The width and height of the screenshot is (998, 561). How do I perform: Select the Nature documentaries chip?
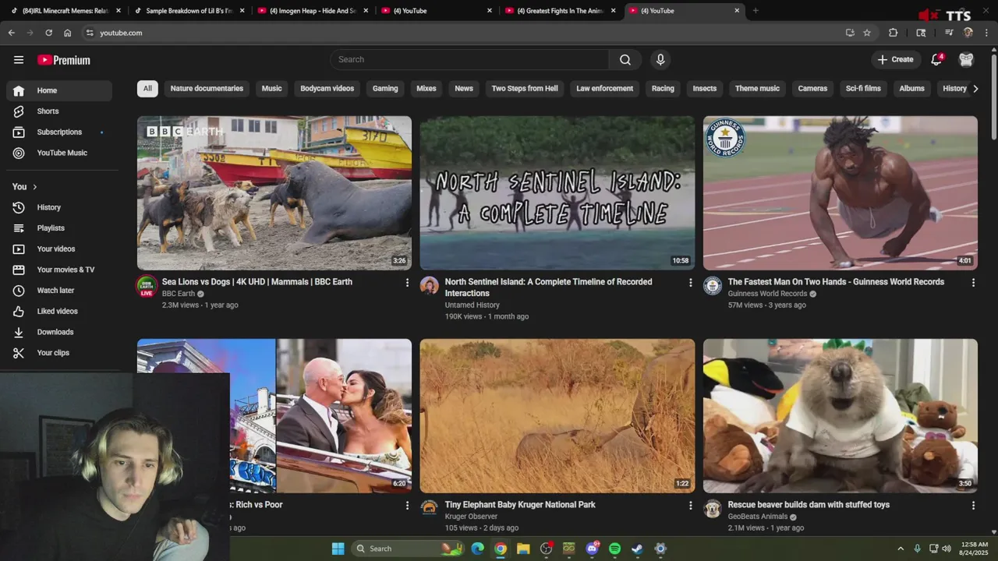click(x=207, y=89)
